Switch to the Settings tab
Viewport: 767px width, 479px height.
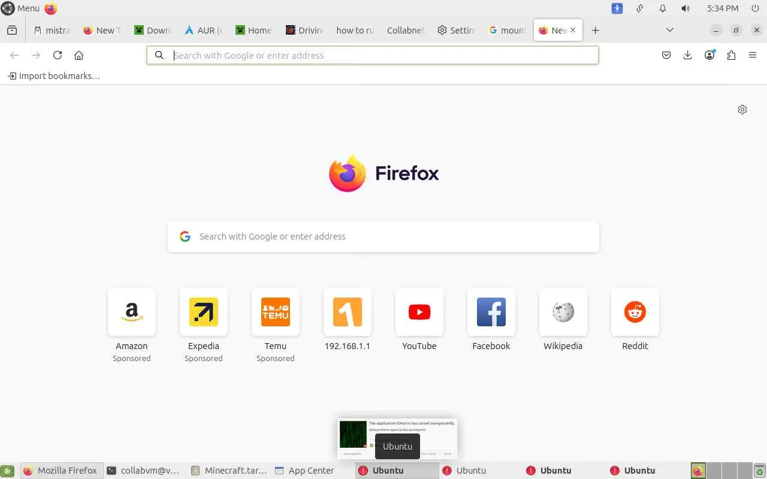click(456, 30)
